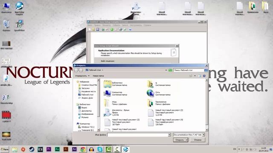Open Steam from the taskbar
This screenshot has width=273, height=153.
[32, 149]
